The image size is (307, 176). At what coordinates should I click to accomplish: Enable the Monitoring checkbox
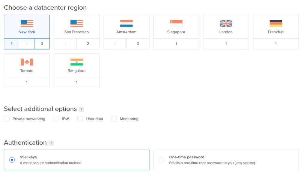tap(114, 119)
